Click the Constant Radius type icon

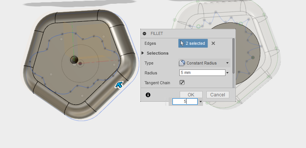182,63
